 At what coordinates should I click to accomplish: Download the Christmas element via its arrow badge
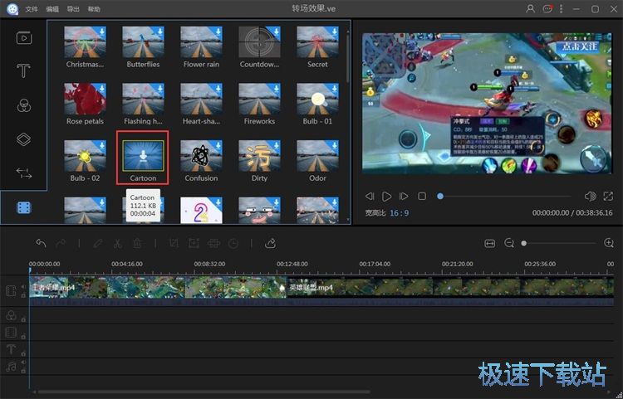pyautogui.click(x=101, y=32)
